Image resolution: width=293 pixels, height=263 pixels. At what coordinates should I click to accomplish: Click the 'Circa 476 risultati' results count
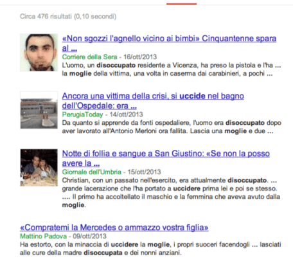click(68, 16)
